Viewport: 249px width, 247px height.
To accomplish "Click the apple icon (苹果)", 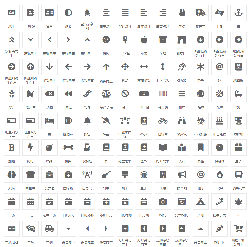I will (144, 40).
